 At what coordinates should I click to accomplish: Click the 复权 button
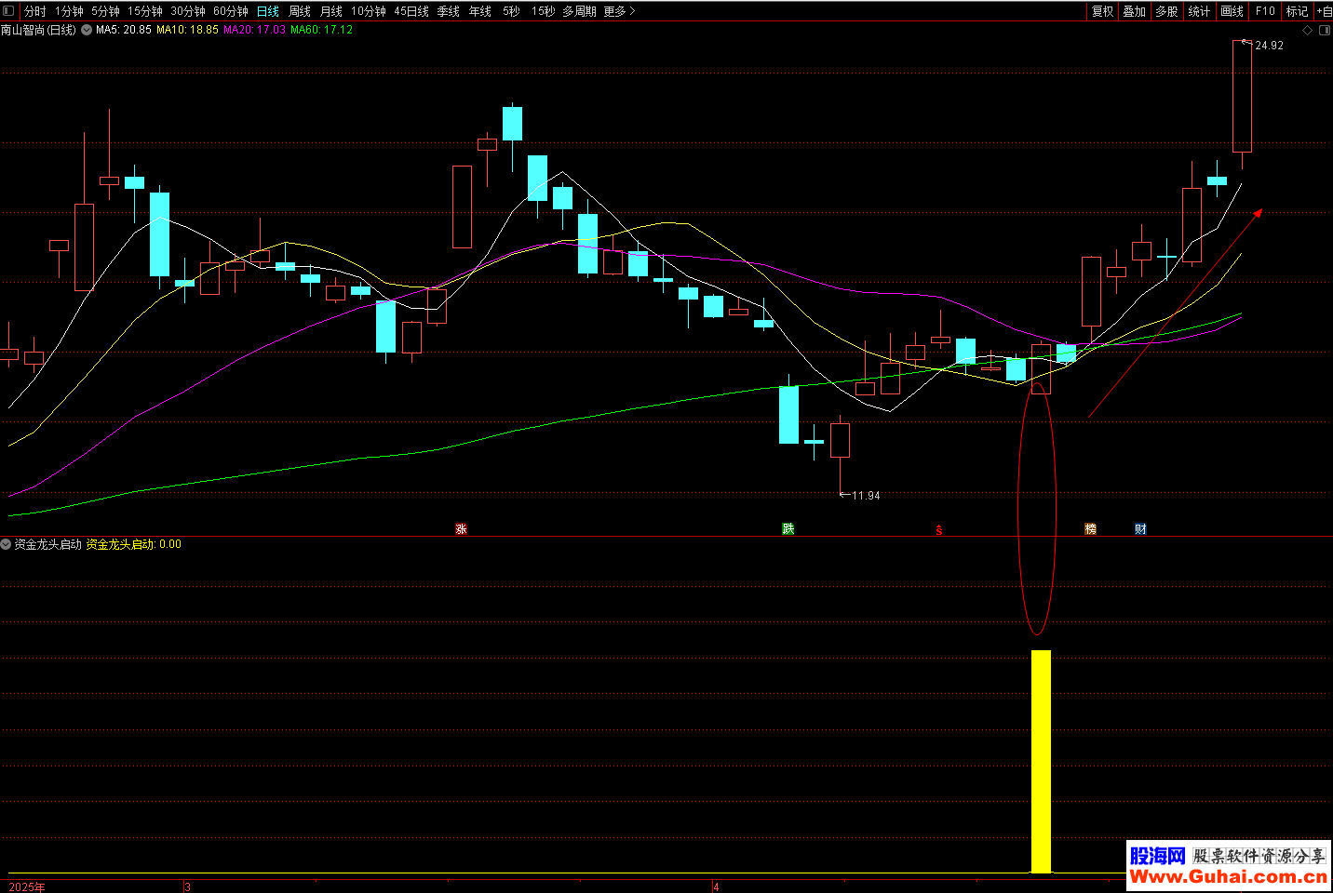point(1103,11)
